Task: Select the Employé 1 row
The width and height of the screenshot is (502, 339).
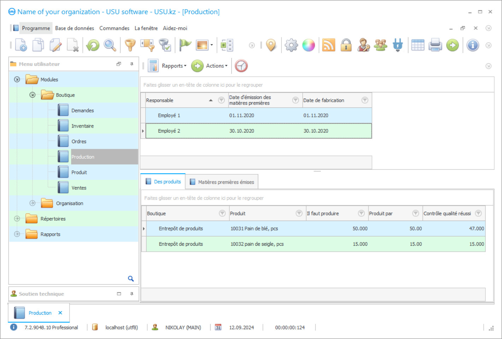Action: click(x=259, y=115)
